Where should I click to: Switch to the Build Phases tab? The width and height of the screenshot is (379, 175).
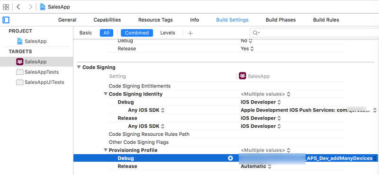280,20
